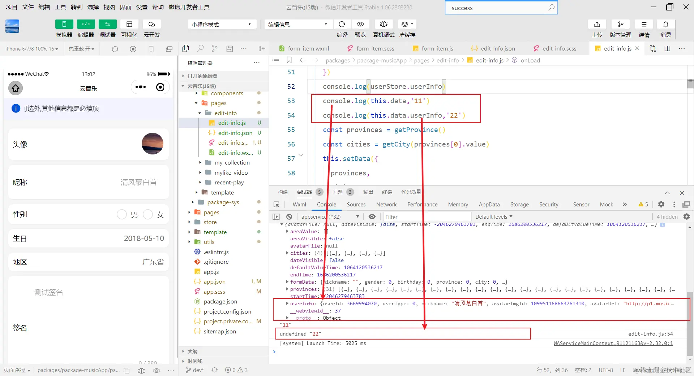The height and width of the screenshot is (376, 694).
Task: Click the simulator refresh icon
Action: [x=115, y=49]
